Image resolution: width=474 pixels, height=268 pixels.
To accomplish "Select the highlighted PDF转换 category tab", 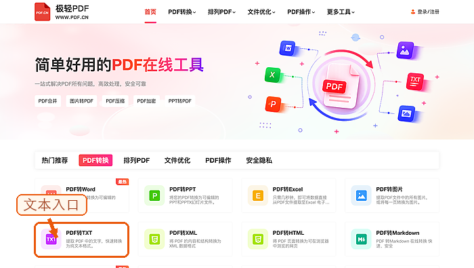I will 95,160.
